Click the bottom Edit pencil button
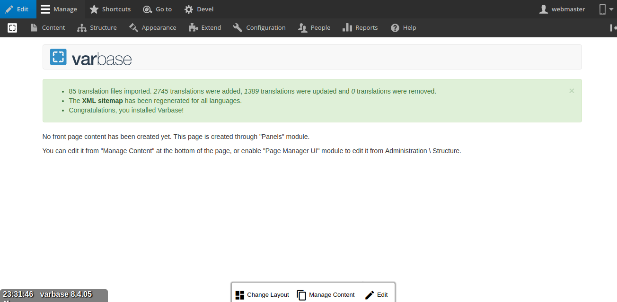The width and height of the screenshot is (617, 302). coord(377,295)
